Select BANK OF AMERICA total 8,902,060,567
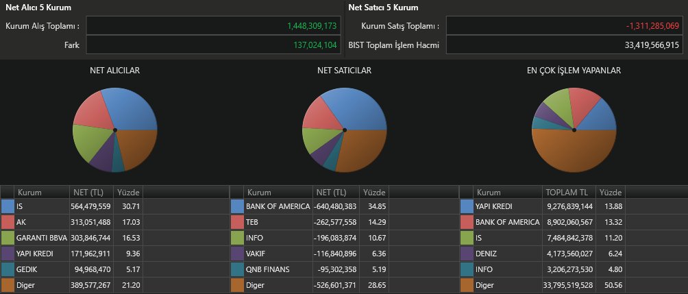 [x=569, y=222]
